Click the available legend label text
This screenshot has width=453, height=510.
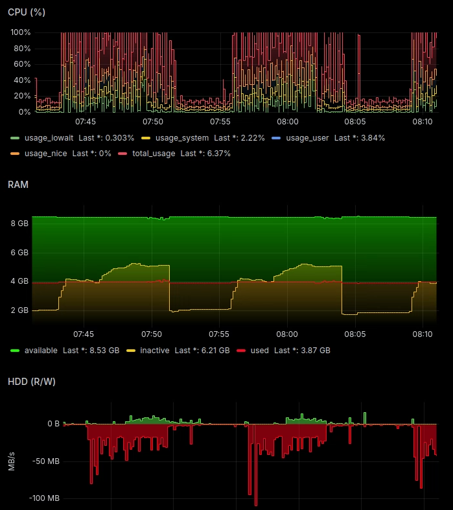pyautogui.click(x=41, y=351)
